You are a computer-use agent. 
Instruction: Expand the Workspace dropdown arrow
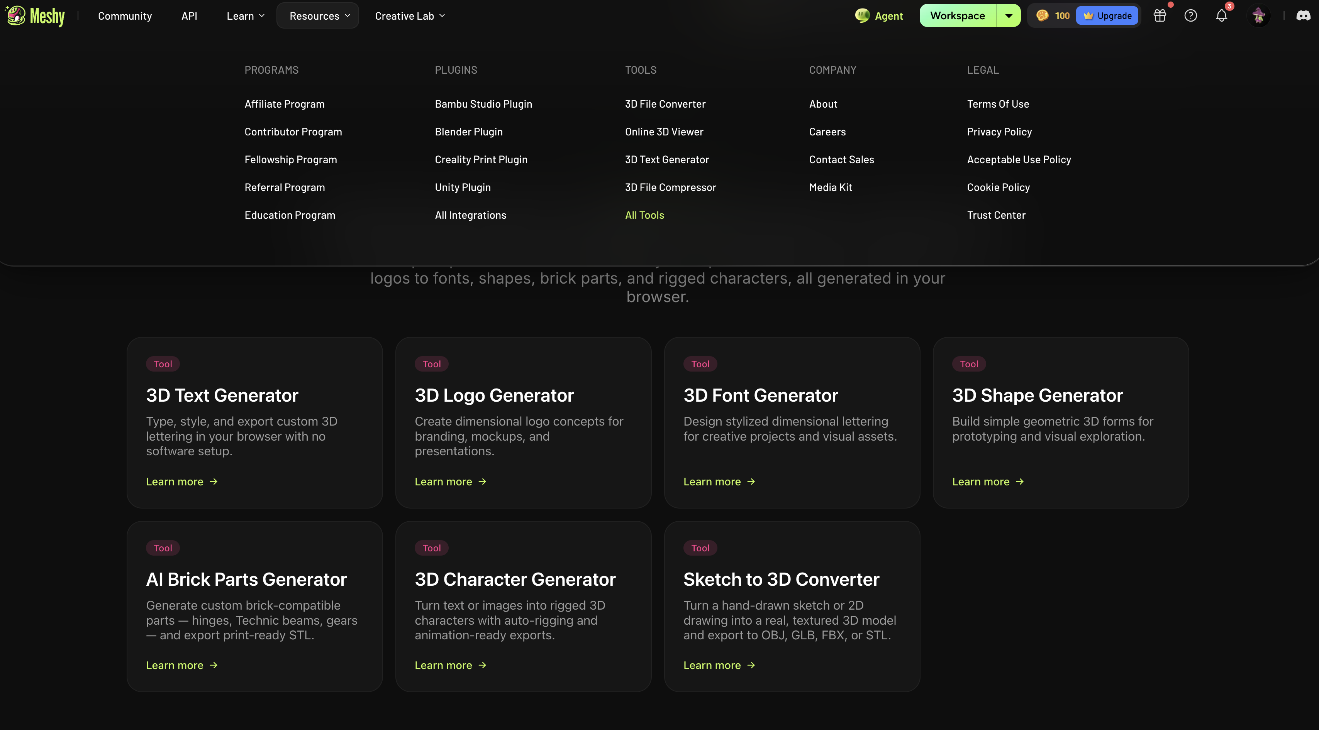click(x=1009, y=16)
